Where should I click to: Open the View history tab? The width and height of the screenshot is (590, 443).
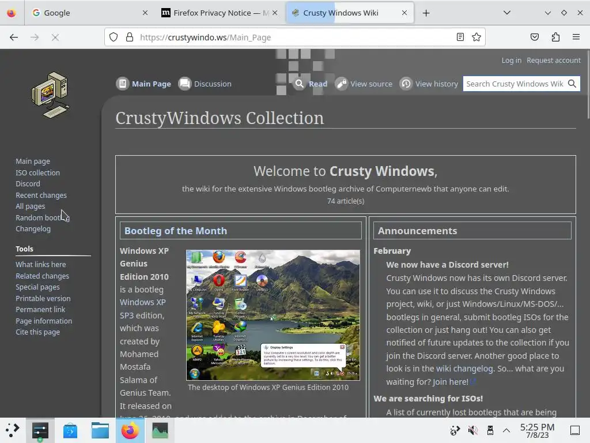[429, 84]
